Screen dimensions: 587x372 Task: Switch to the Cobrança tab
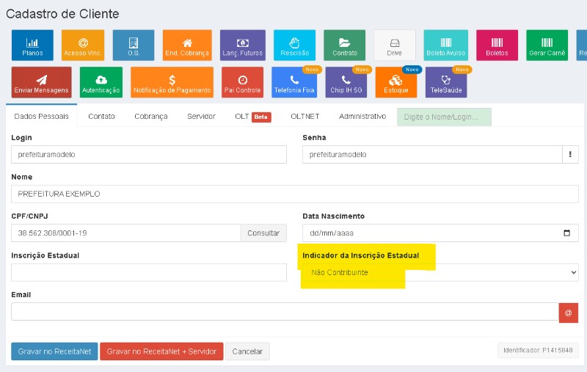(150, 116)
